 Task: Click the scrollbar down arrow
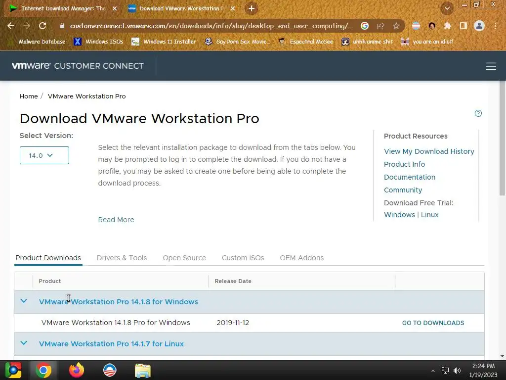[x=502, y=356]
